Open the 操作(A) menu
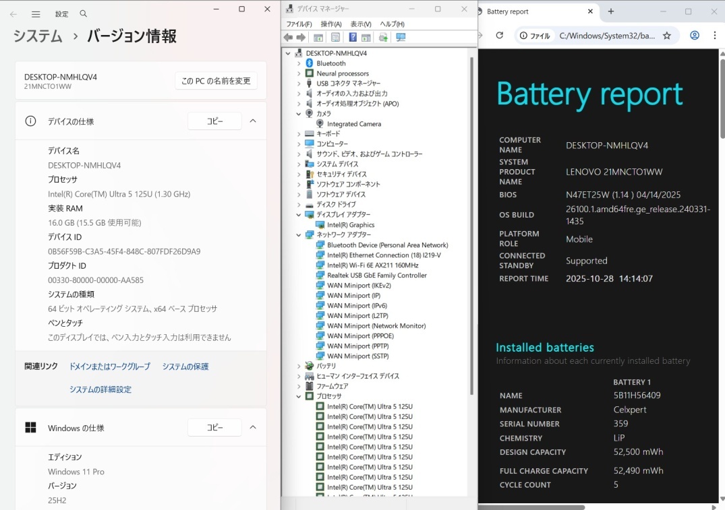This screenshot has width=725, height=510. click(330, 24)
